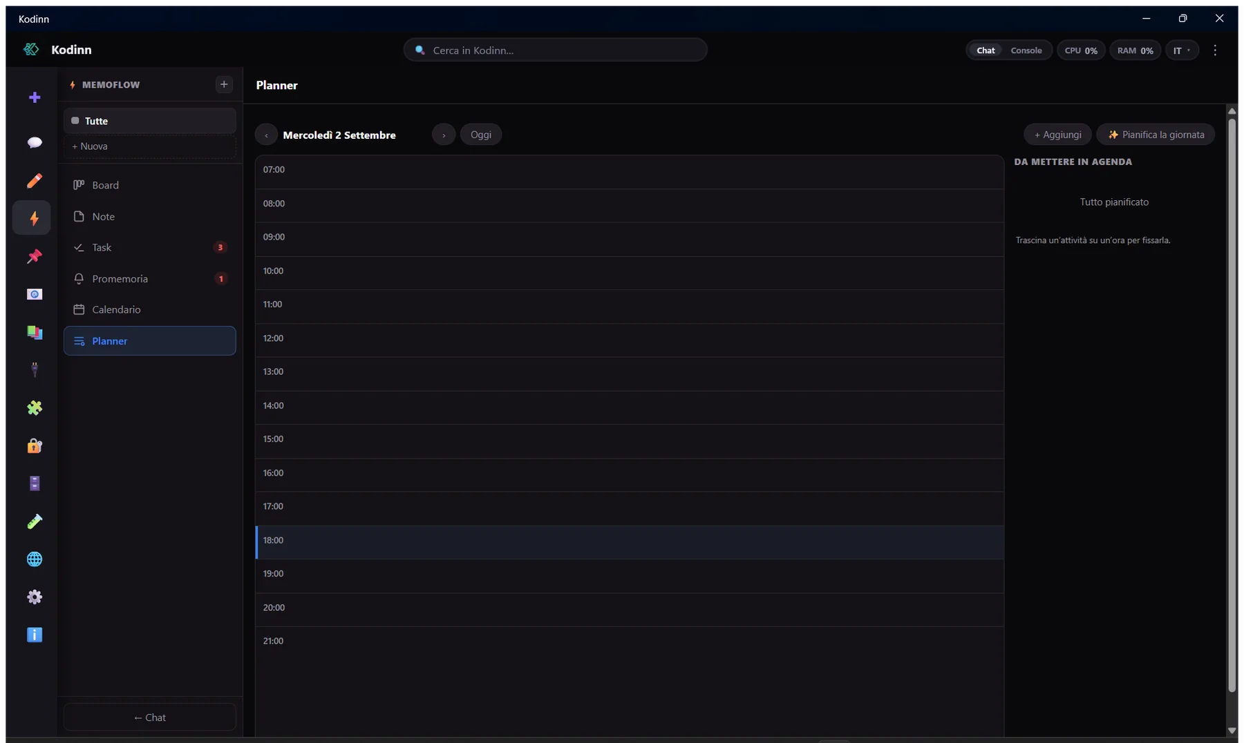Click the CPU 0% indicator
This screenshot has width=1244, height=743.
tap(1081, 50)
